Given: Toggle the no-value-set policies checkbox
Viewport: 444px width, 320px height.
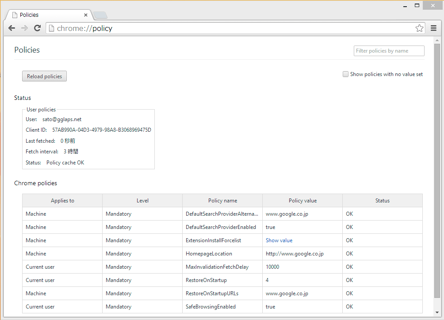Looking at the screenshot, I should [x=345, y=74].
